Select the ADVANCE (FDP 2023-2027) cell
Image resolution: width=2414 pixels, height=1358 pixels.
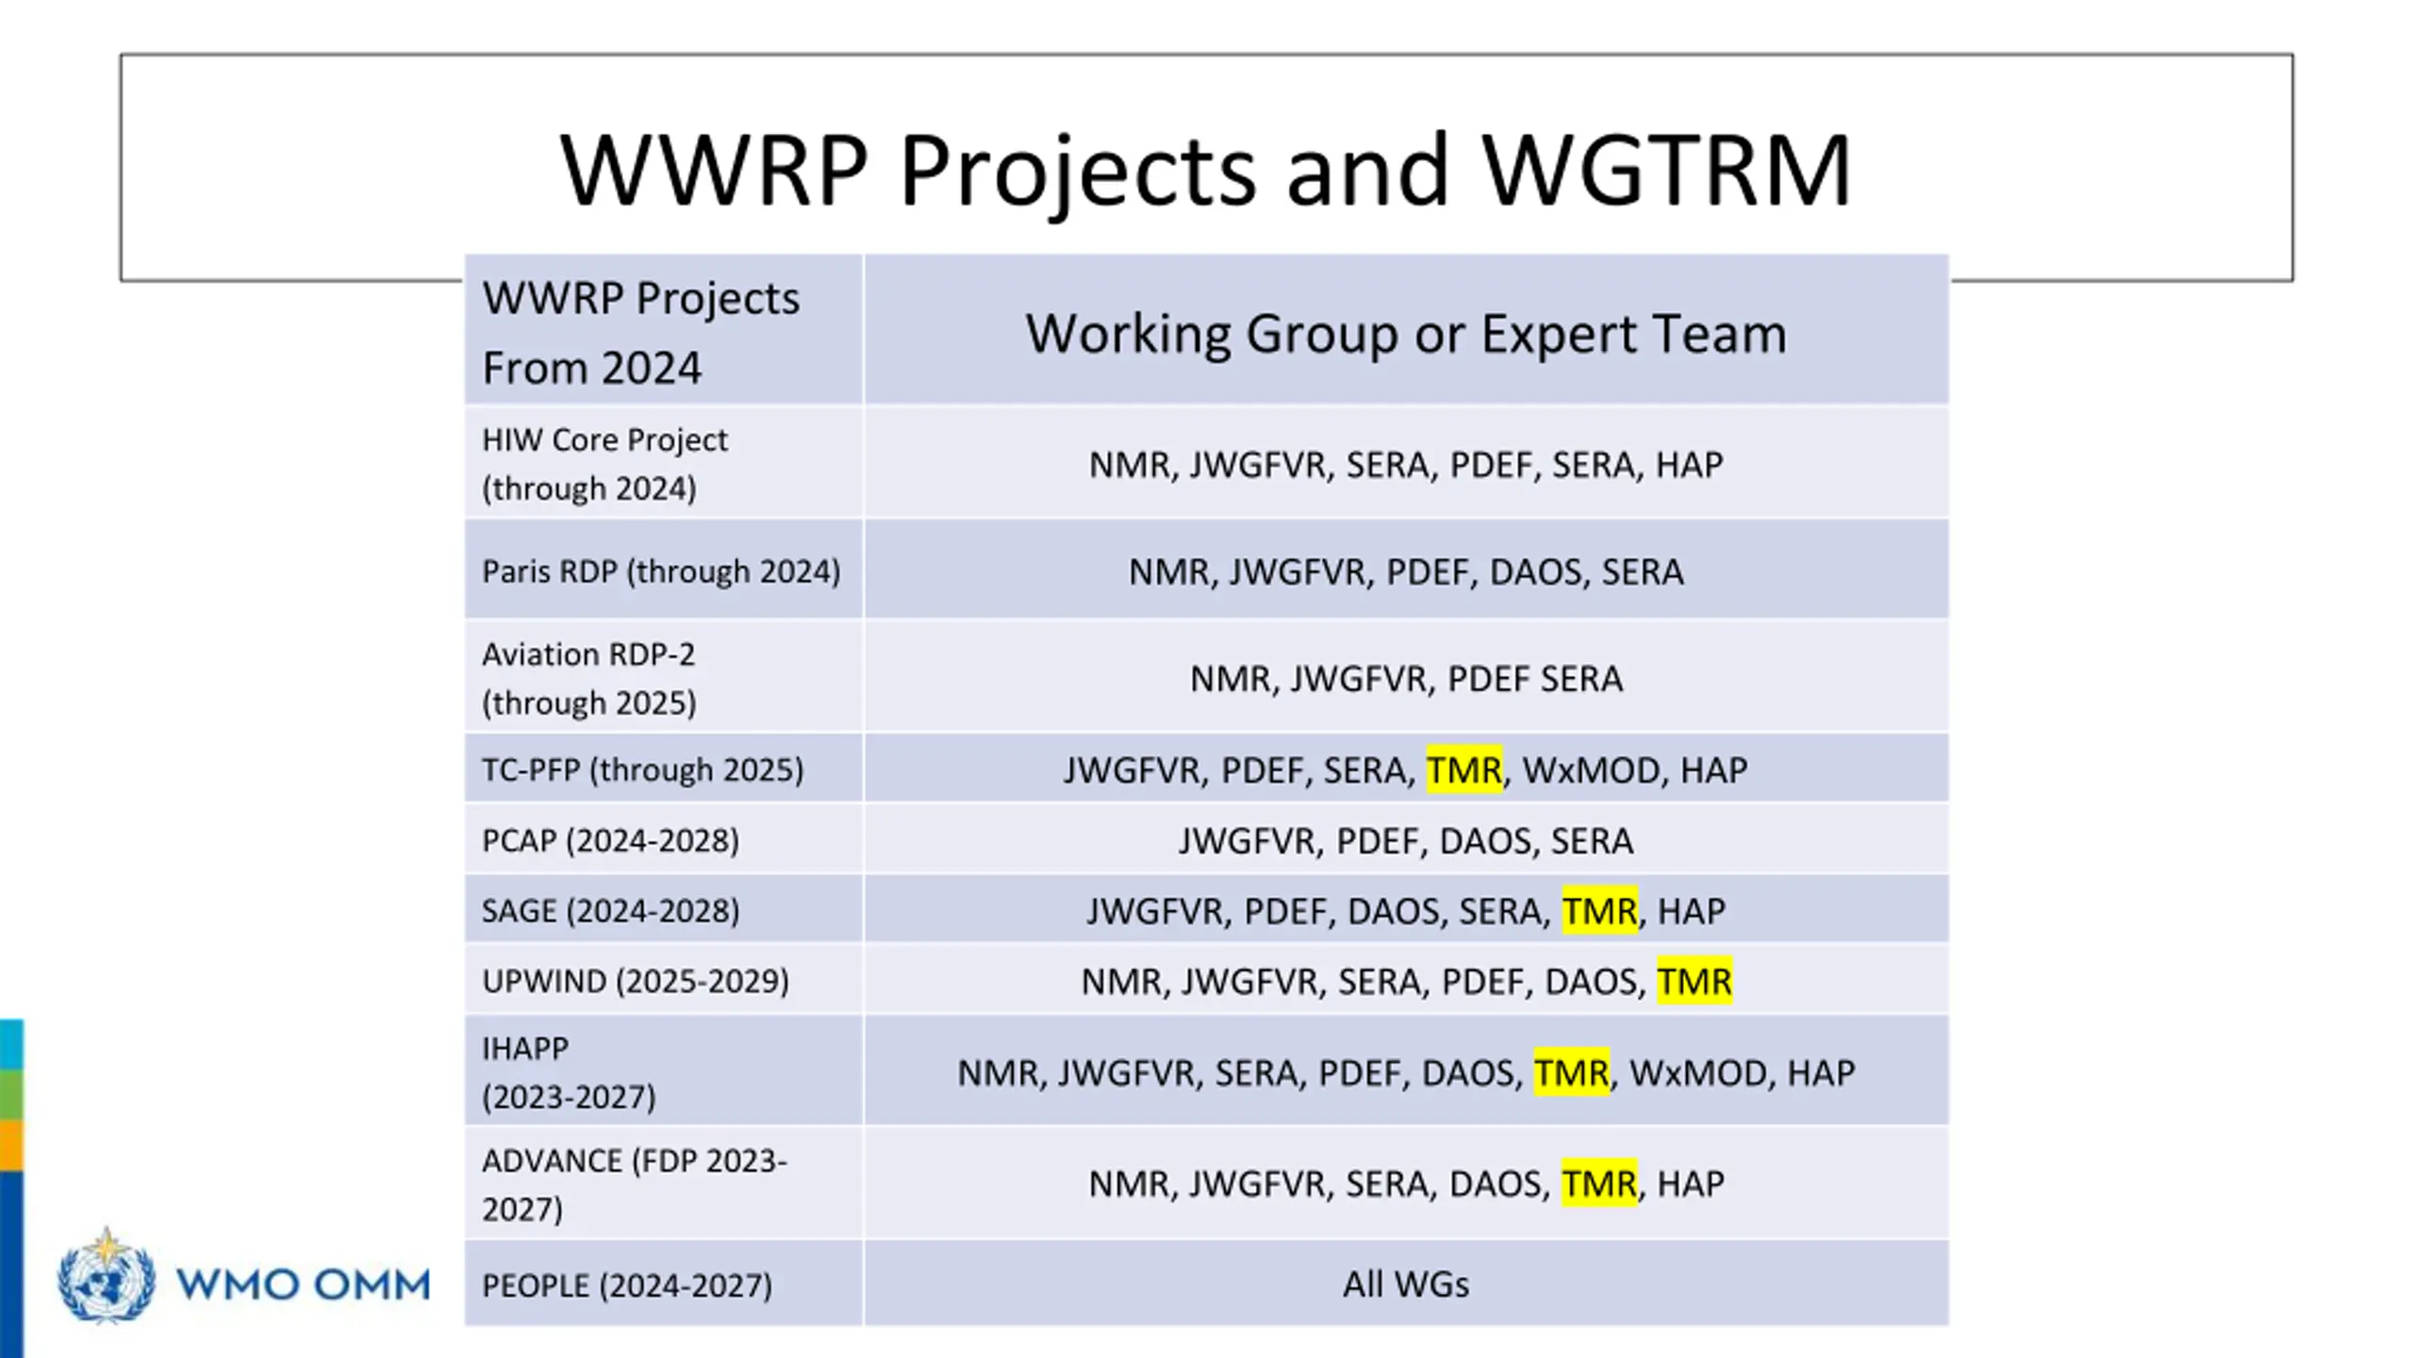coord(663,1183)
